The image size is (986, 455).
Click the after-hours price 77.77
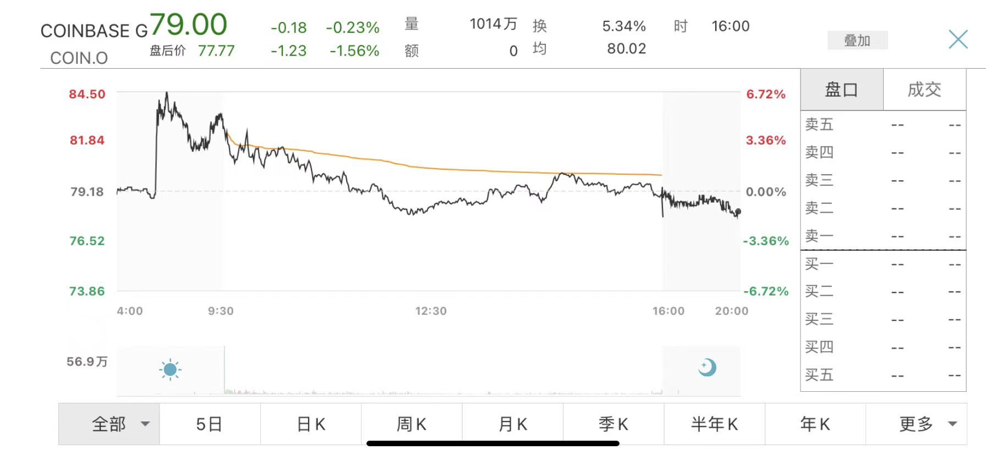[x=216, y=51]
